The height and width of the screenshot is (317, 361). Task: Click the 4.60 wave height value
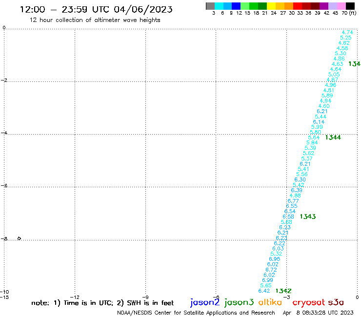click(324, 106)
